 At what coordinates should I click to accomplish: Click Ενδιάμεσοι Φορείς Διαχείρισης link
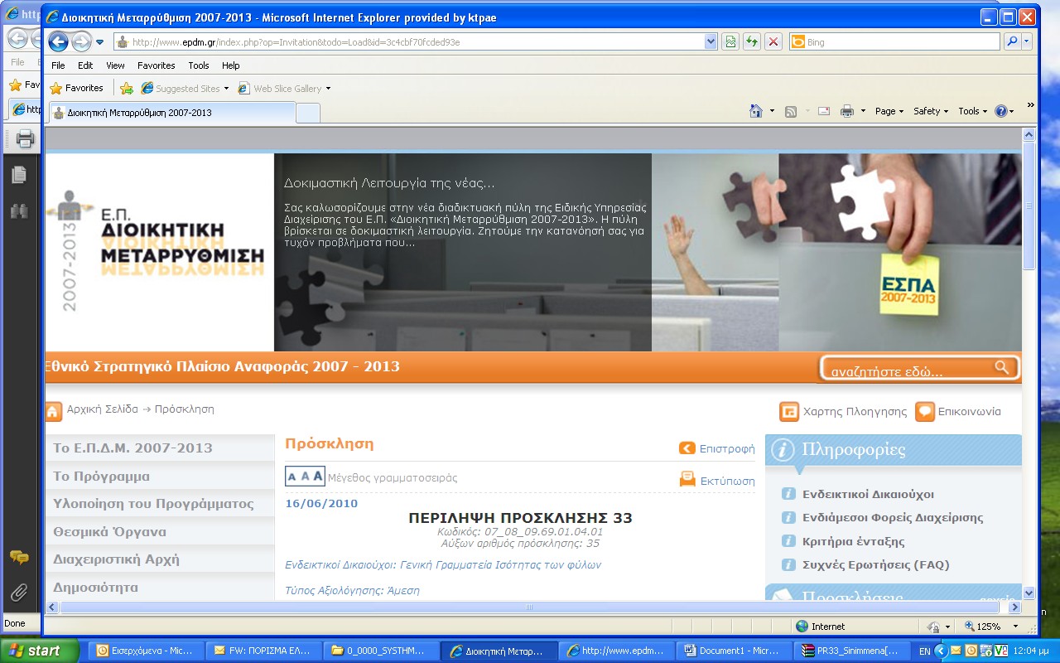(893, 517)
